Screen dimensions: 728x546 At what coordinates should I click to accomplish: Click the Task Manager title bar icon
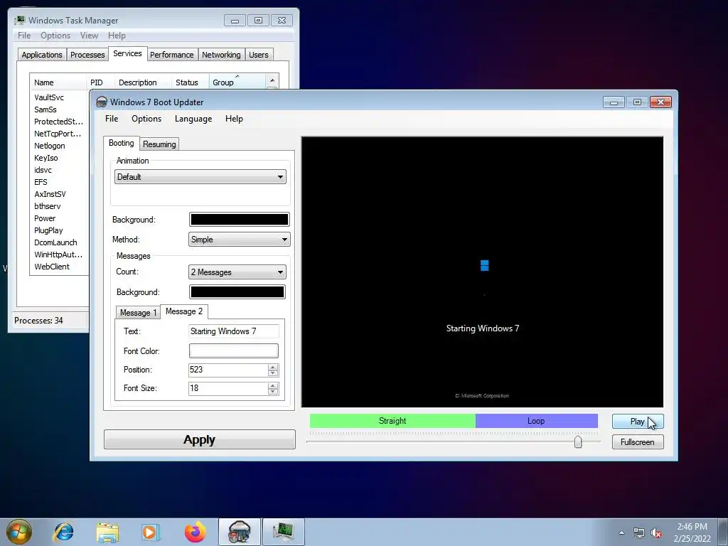(x=19, y=21)
